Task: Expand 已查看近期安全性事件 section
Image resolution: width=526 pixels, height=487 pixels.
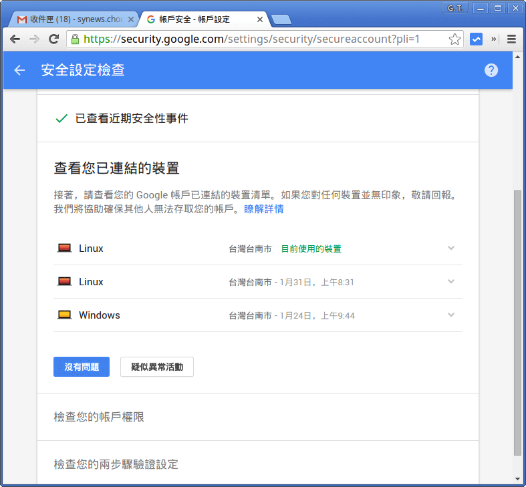Action: click(257, 118)
